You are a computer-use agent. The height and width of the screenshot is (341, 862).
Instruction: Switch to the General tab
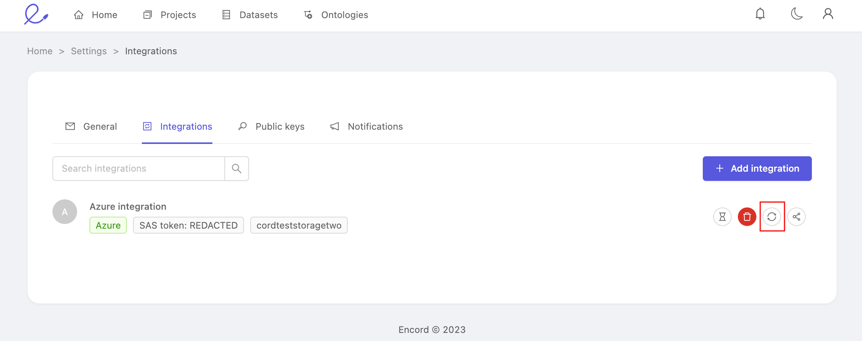pos(91,127)
